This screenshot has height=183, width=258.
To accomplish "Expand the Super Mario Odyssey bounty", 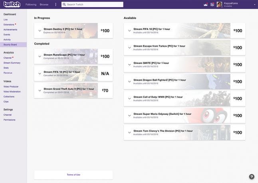I will [129, 116].
